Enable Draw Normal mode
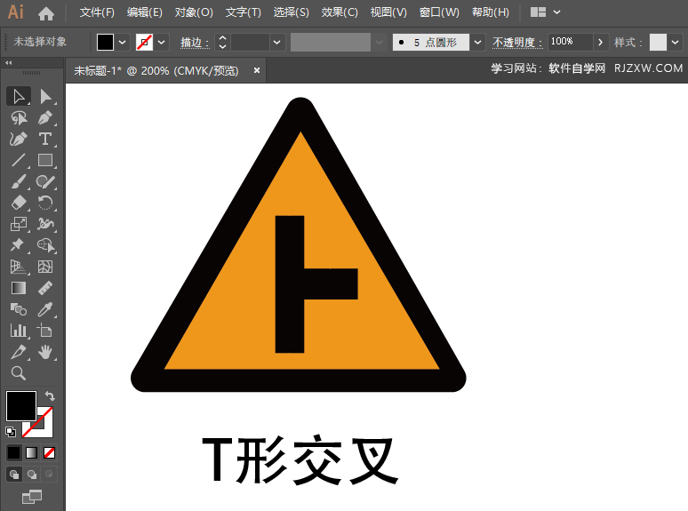The height and width of the screenshot is (511, 688). point(14,475)
